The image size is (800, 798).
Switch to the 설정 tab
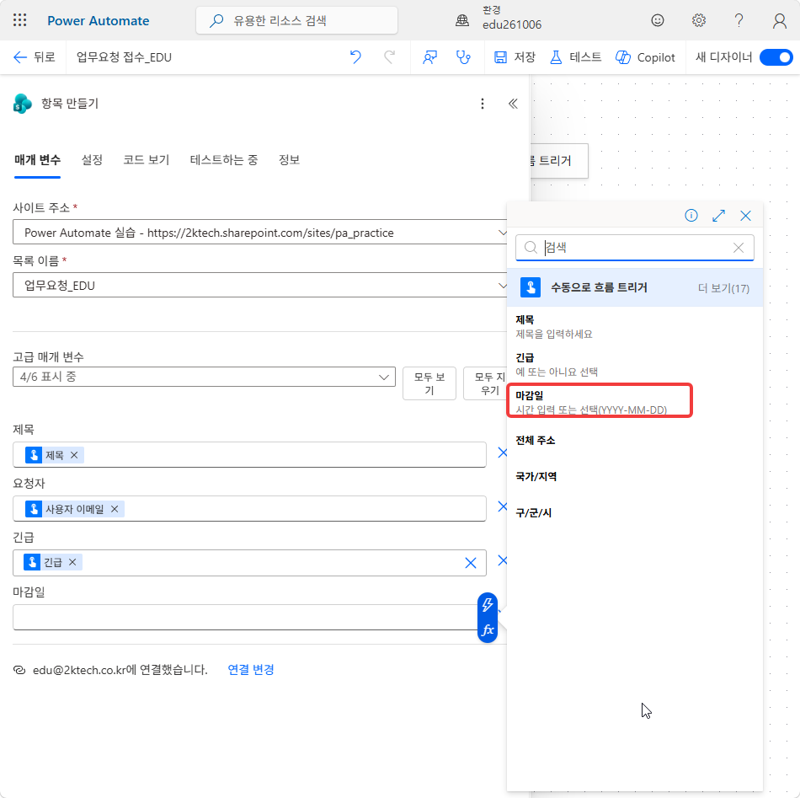tap(92, 160)
